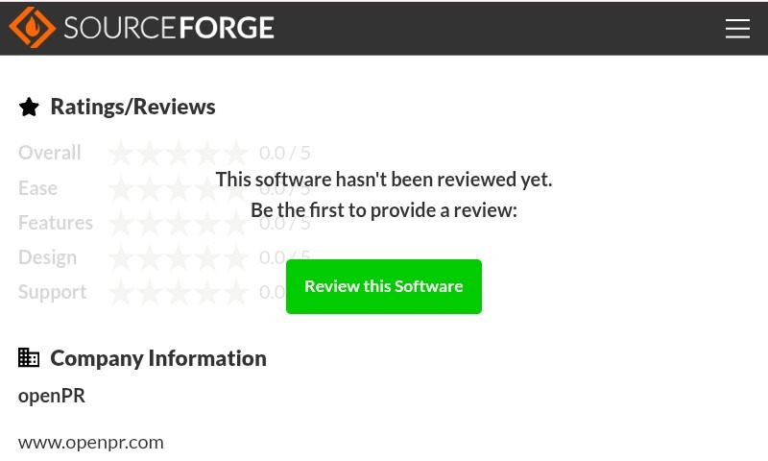Click the Overall 0.0 / 5 score
Viewport: 768px width, 461px height.
point(285,153)
